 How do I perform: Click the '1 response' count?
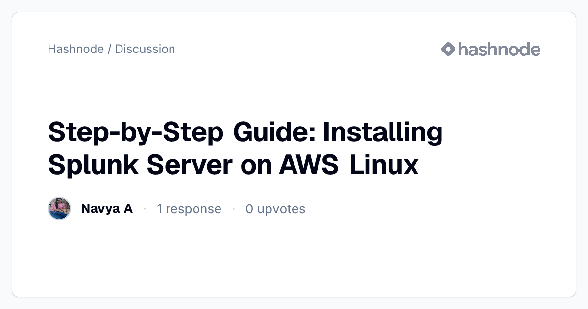pos(189,209)
